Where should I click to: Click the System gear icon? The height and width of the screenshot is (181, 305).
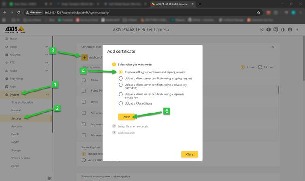click(x=6, y=95)
